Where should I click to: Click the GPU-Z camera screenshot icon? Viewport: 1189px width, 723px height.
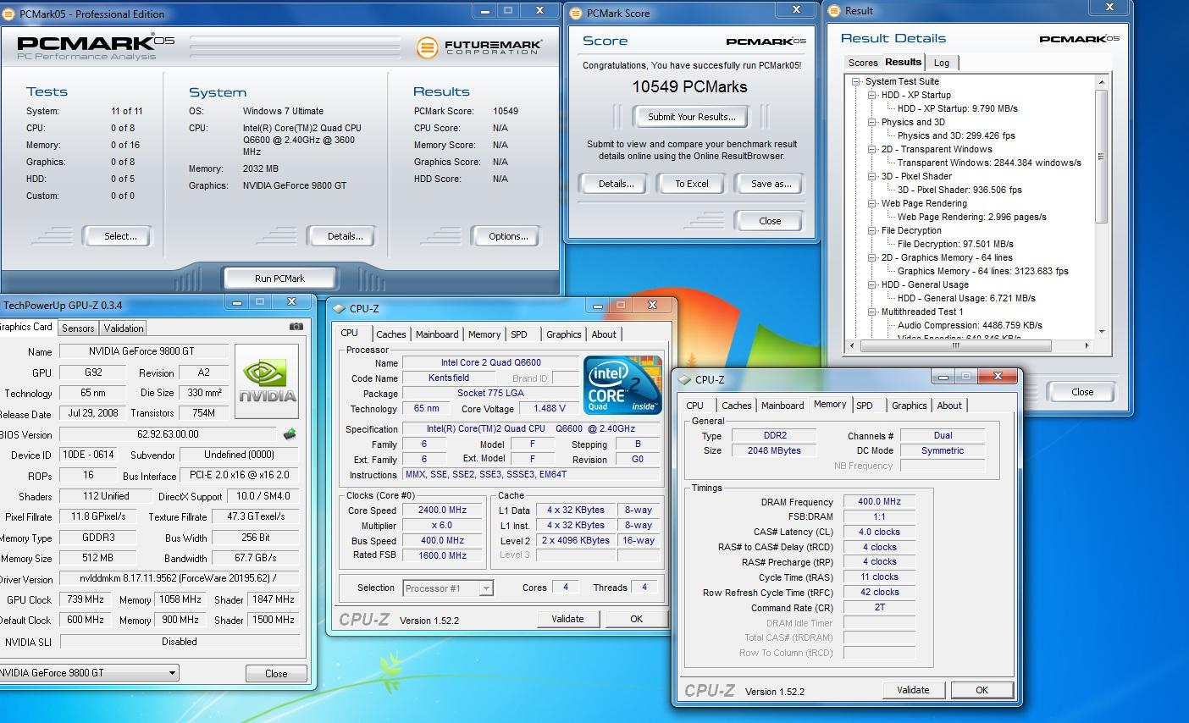296,327
